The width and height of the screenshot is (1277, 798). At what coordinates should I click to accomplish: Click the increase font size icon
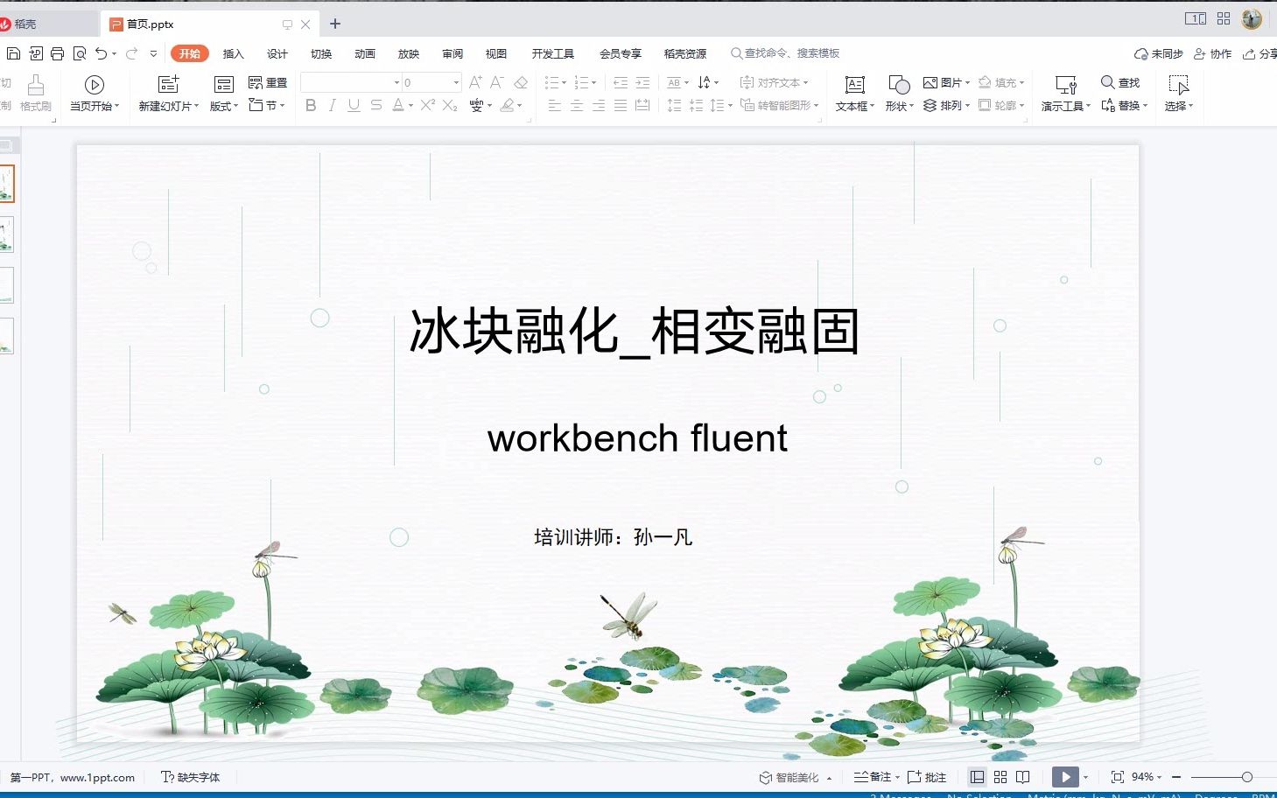475,82
